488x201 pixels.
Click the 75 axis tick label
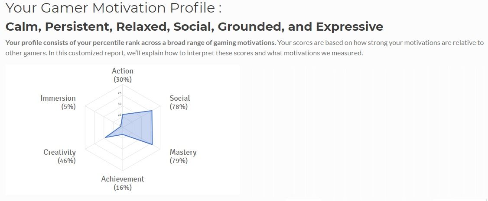(120, 93)
